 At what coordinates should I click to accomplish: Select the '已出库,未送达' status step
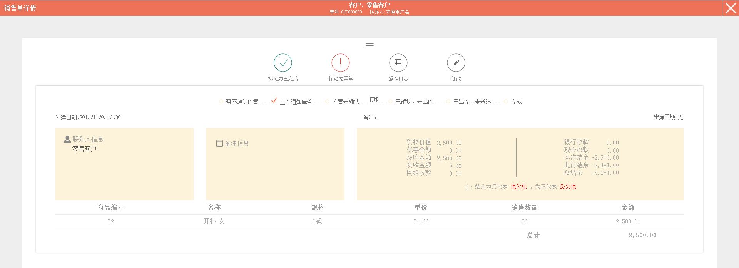[448, 102]
